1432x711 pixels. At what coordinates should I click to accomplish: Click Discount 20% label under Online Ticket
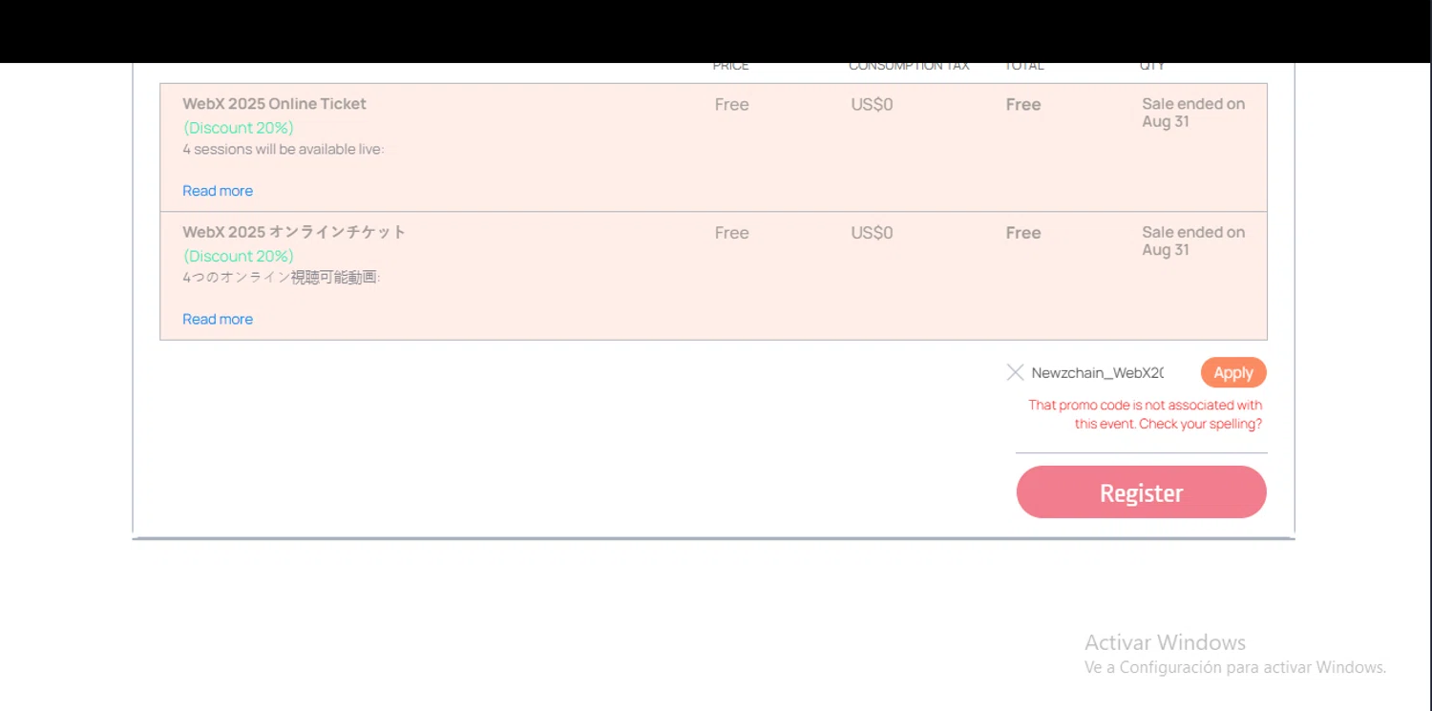(x=239, y=128)
